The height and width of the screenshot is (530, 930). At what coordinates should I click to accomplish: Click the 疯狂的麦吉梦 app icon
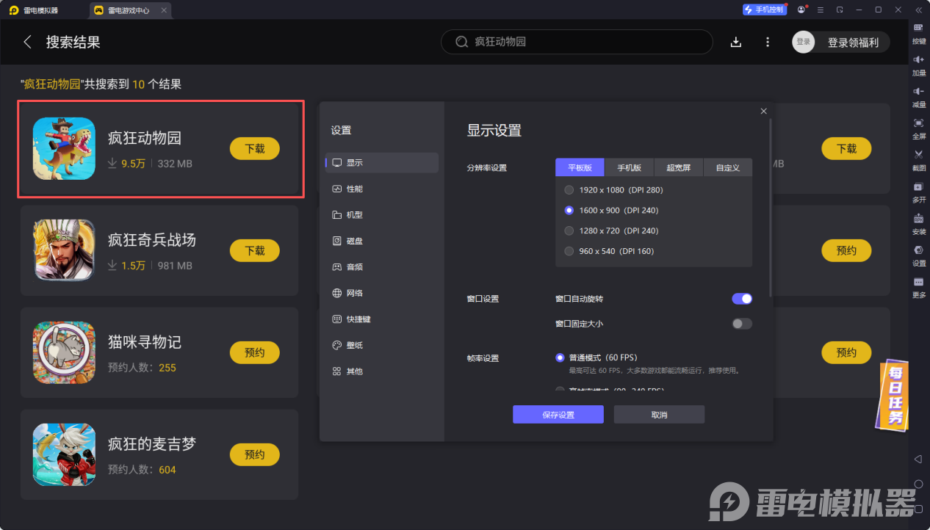point(64,454)
